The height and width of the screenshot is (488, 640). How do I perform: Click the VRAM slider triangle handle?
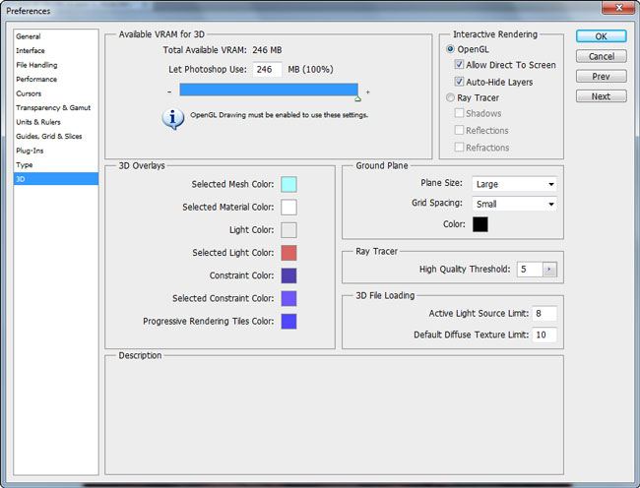pos(357,98)
